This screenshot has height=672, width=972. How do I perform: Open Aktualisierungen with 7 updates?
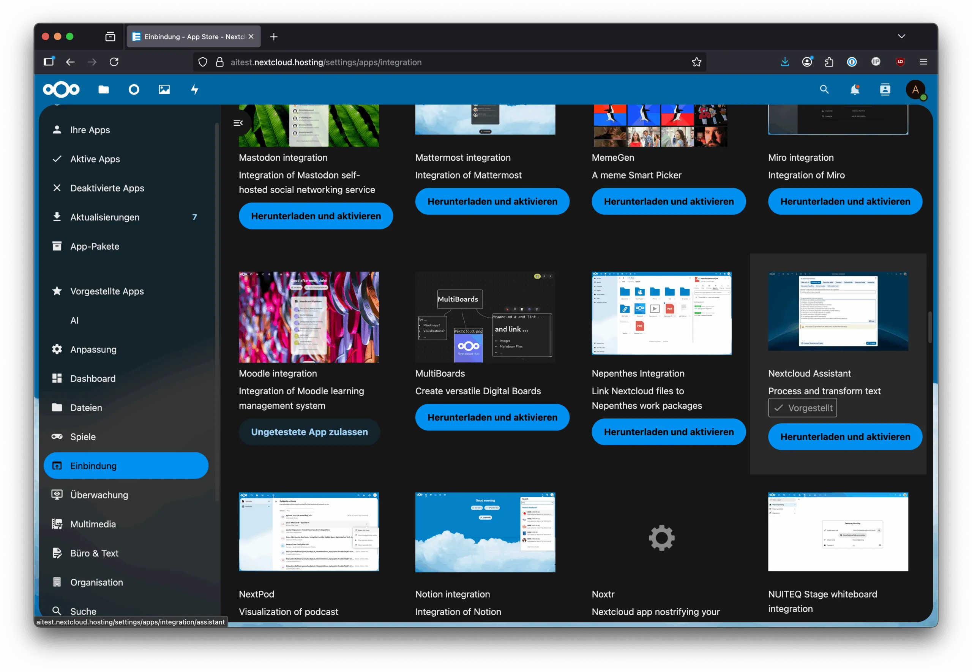click(x=126, y=217)
